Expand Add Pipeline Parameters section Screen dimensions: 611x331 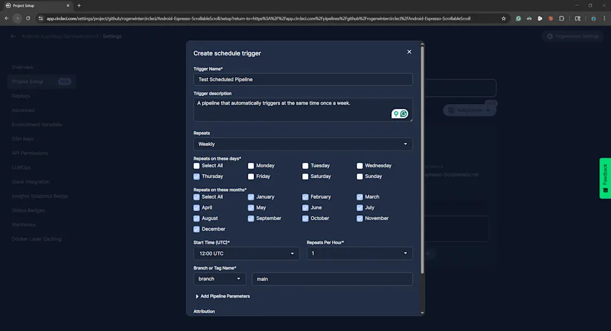tap(222, 296)
